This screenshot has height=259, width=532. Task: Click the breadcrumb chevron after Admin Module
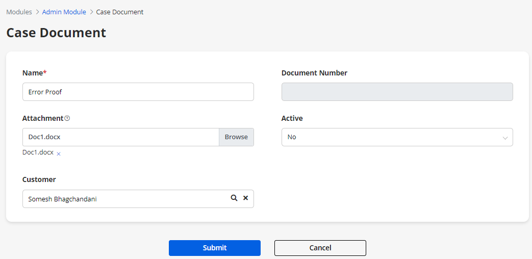point(91,12)
